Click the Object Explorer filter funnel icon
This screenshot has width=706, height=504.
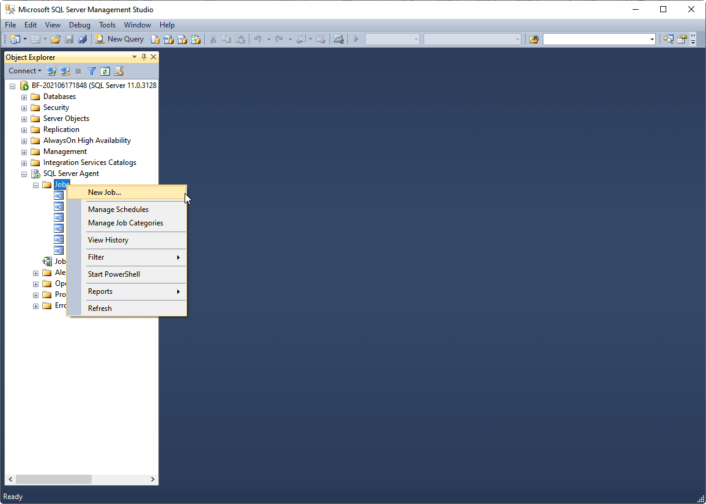pos(92,71)
